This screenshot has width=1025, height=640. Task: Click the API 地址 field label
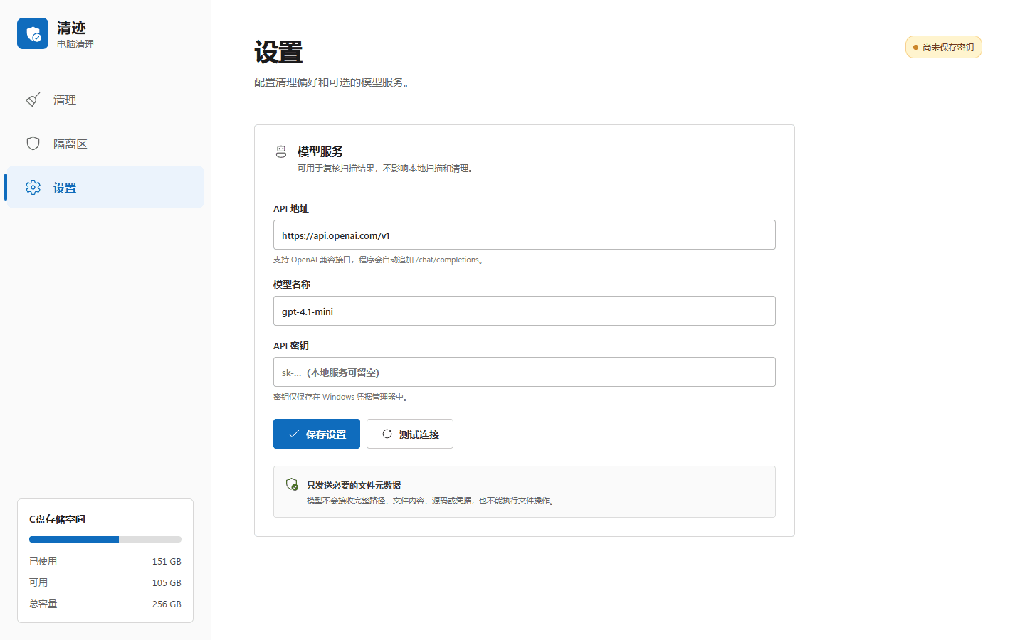tap(291, 208)
